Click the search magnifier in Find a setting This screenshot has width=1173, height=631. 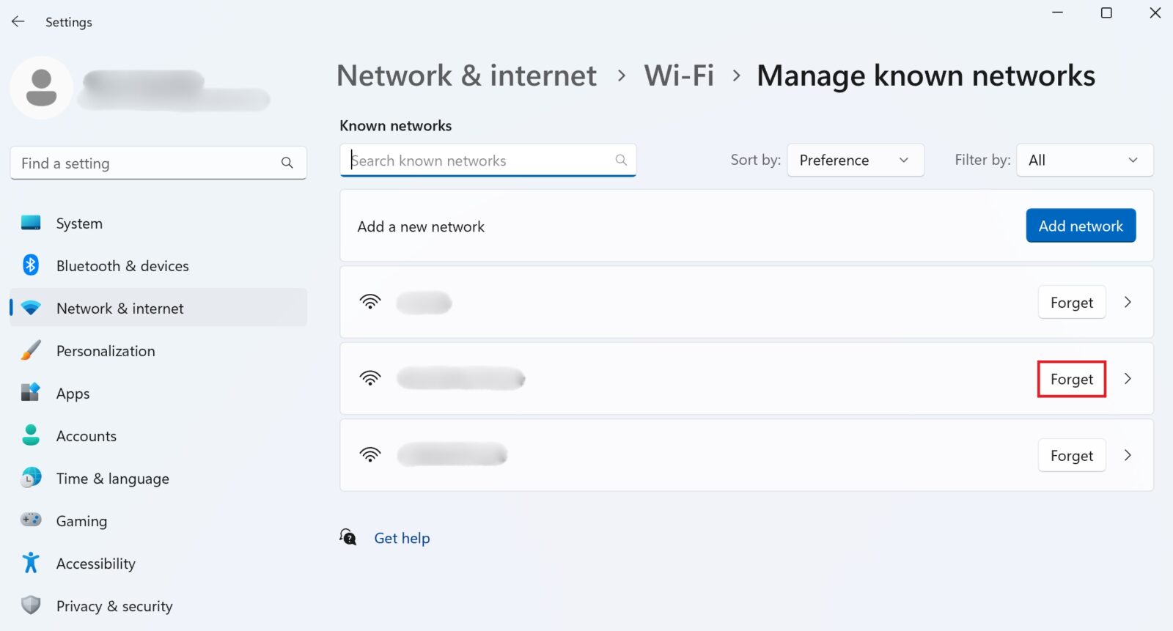[287, 163]
